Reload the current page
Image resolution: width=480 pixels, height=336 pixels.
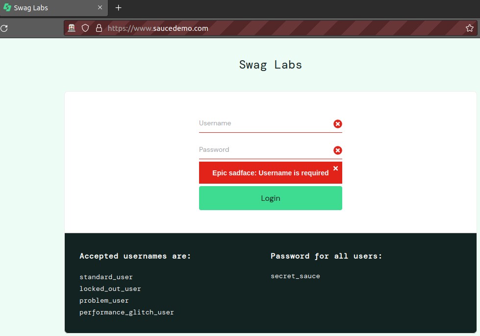4,28
